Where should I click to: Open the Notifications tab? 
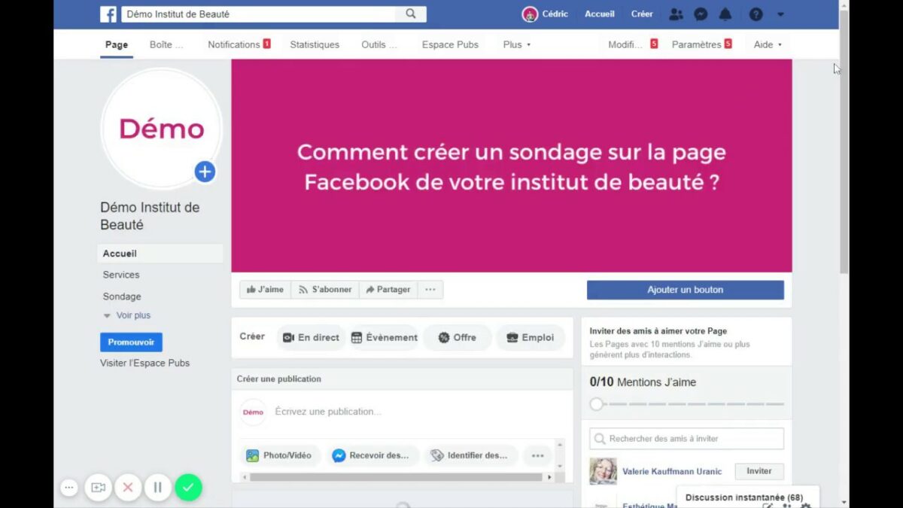click(239, 44)
